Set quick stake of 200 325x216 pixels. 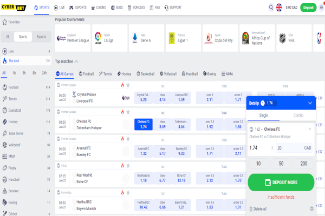pos(304,164)
